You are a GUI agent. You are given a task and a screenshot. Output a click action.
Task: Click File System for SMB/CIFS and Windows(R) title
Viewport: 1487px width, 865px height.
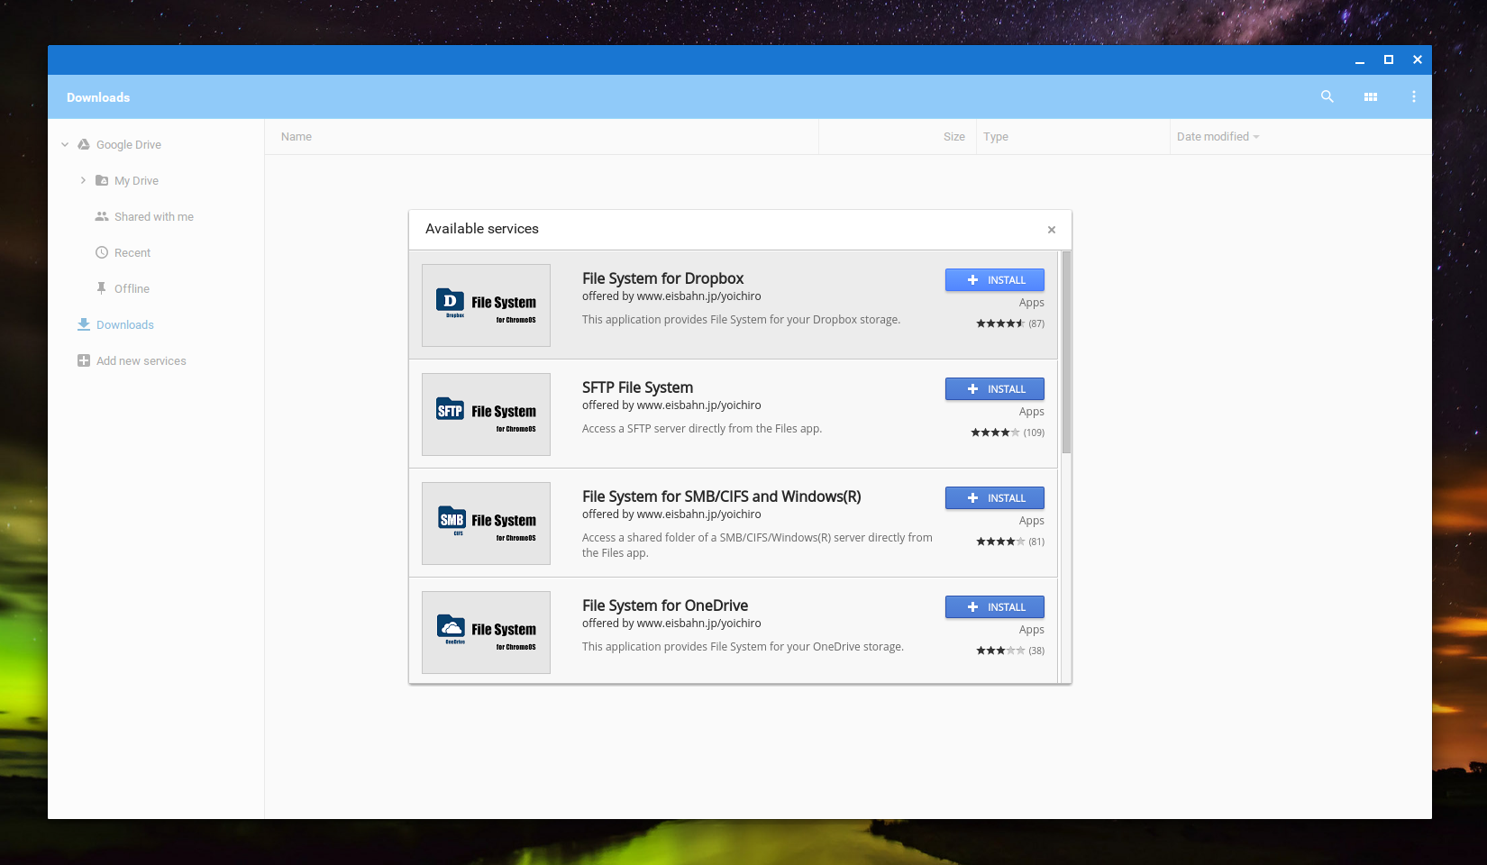coord(721,496)
